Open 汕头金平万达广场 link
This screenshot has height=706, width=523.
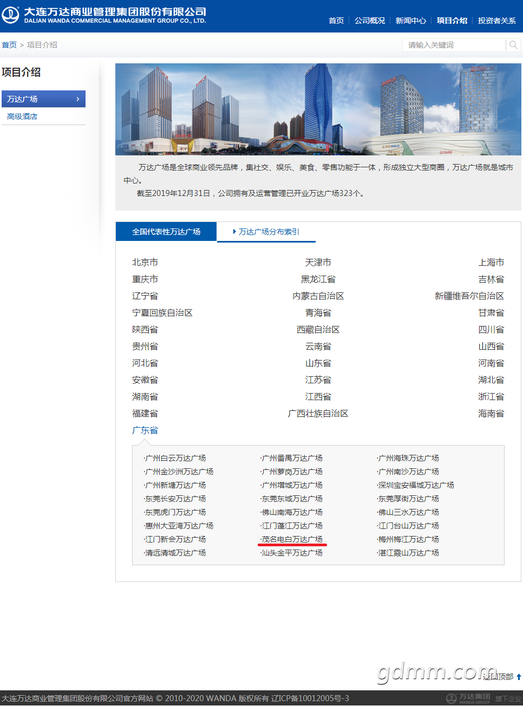click(x=292, y=553)
